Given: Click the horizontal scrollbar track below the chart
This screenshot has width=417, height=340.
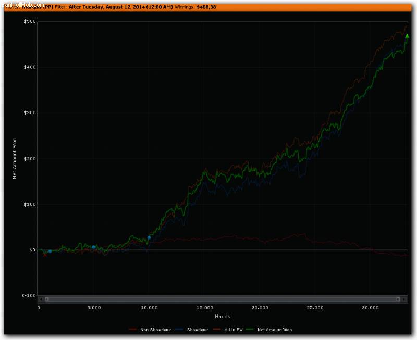Looking at the screenshot, I should [223, 299].
